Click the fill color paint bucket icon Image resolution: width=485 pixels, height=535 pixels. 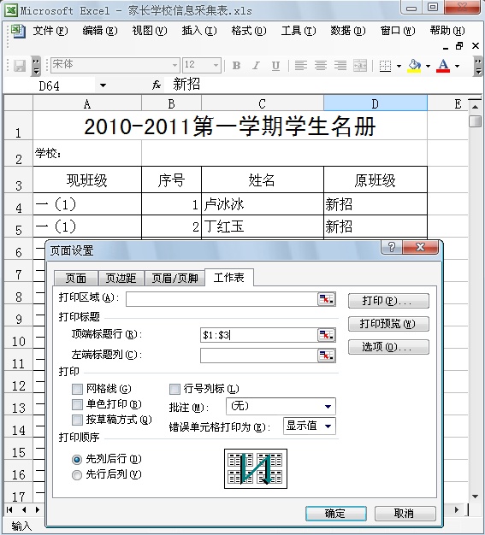414,65
